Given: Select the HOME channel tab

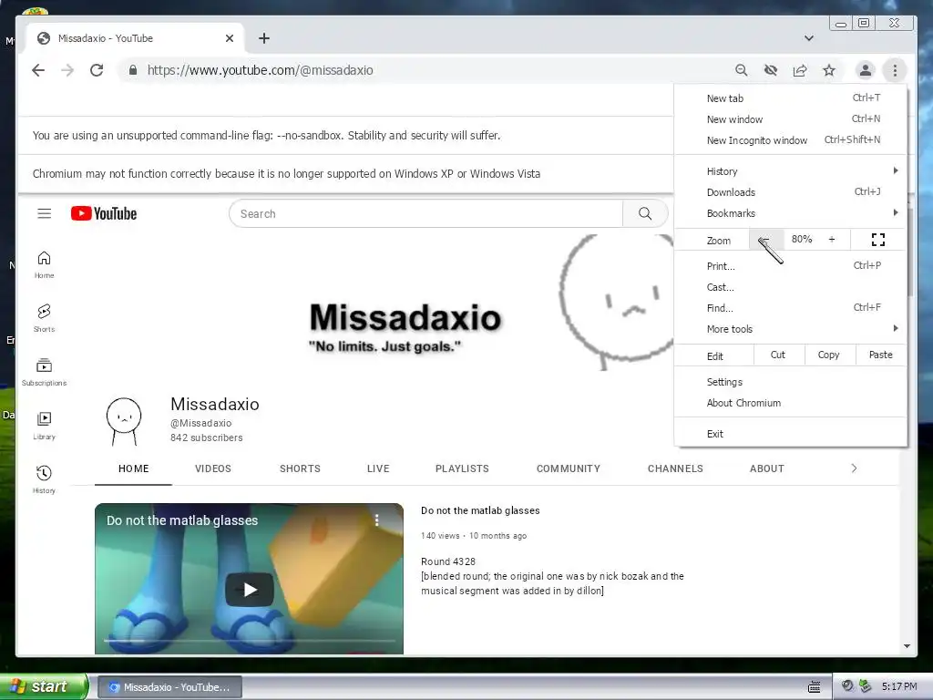Looking at the screenshot, I should pos(133,468).
